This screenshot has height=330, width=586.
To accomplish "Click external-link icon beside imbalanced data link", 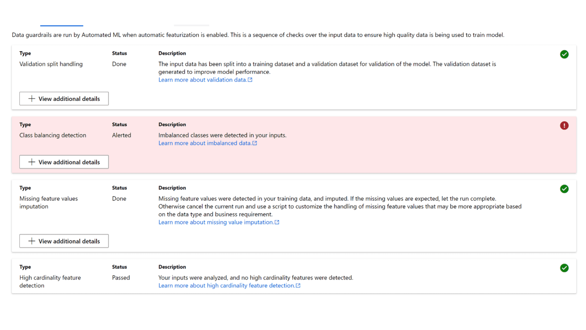I will point(255,143).
